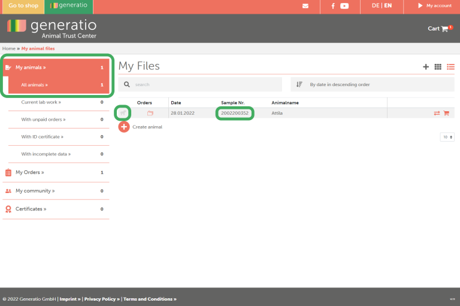
Task: Open the YouTube channel icon
Action: (x=344, y=6)
